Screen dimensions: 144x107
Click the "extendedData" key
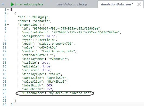point(34,55)
